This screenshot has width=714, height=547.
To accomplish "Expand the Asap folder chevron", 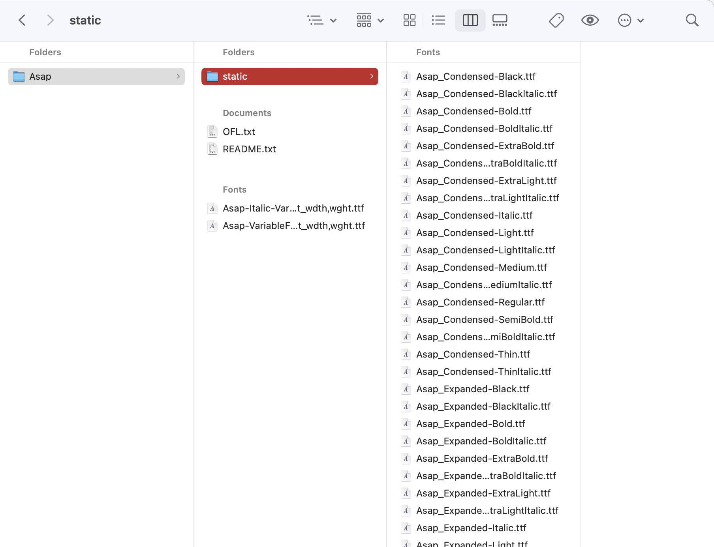I will (x=178, y=76).
